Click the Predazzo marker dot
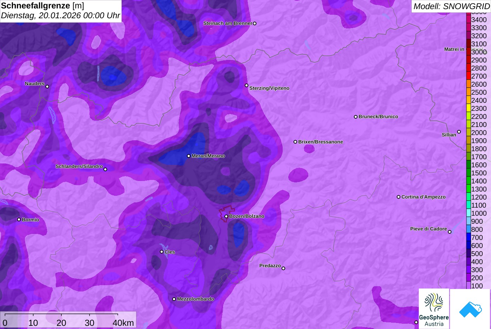The height and width of the screenshot is (329, 491). point(283,268)
